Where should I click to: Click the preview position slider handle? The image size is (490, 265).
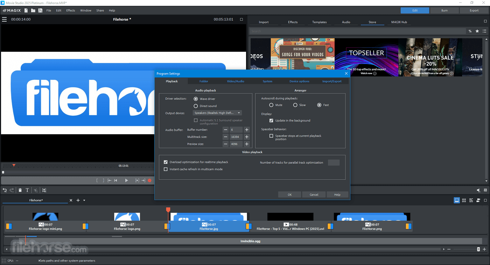pyautogui.click(x=3, y=172)
